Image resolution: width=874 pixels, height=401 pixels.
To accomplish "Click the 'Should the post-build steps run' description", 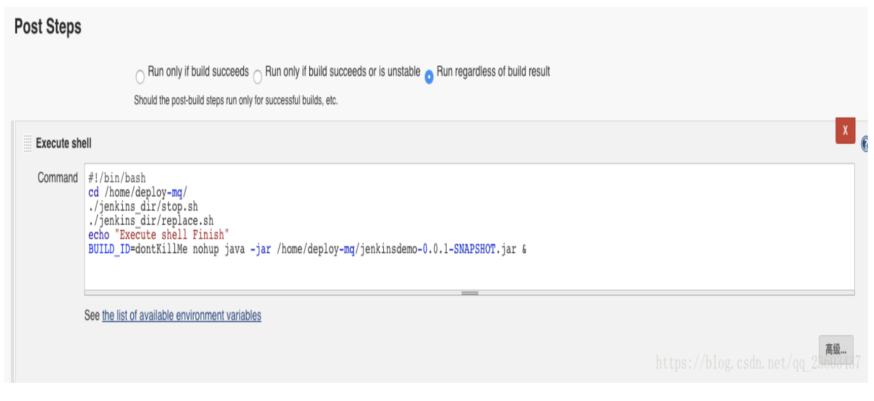I will tap(236, 100).
